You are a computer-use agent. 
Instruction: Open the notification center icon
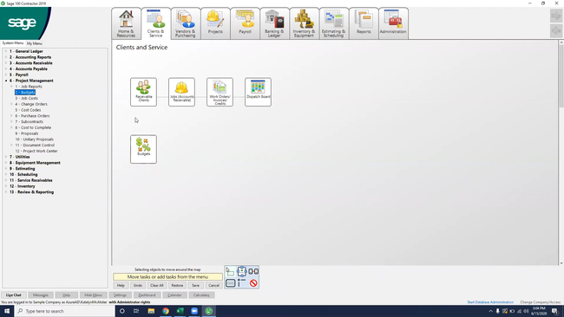coord(554,311)
